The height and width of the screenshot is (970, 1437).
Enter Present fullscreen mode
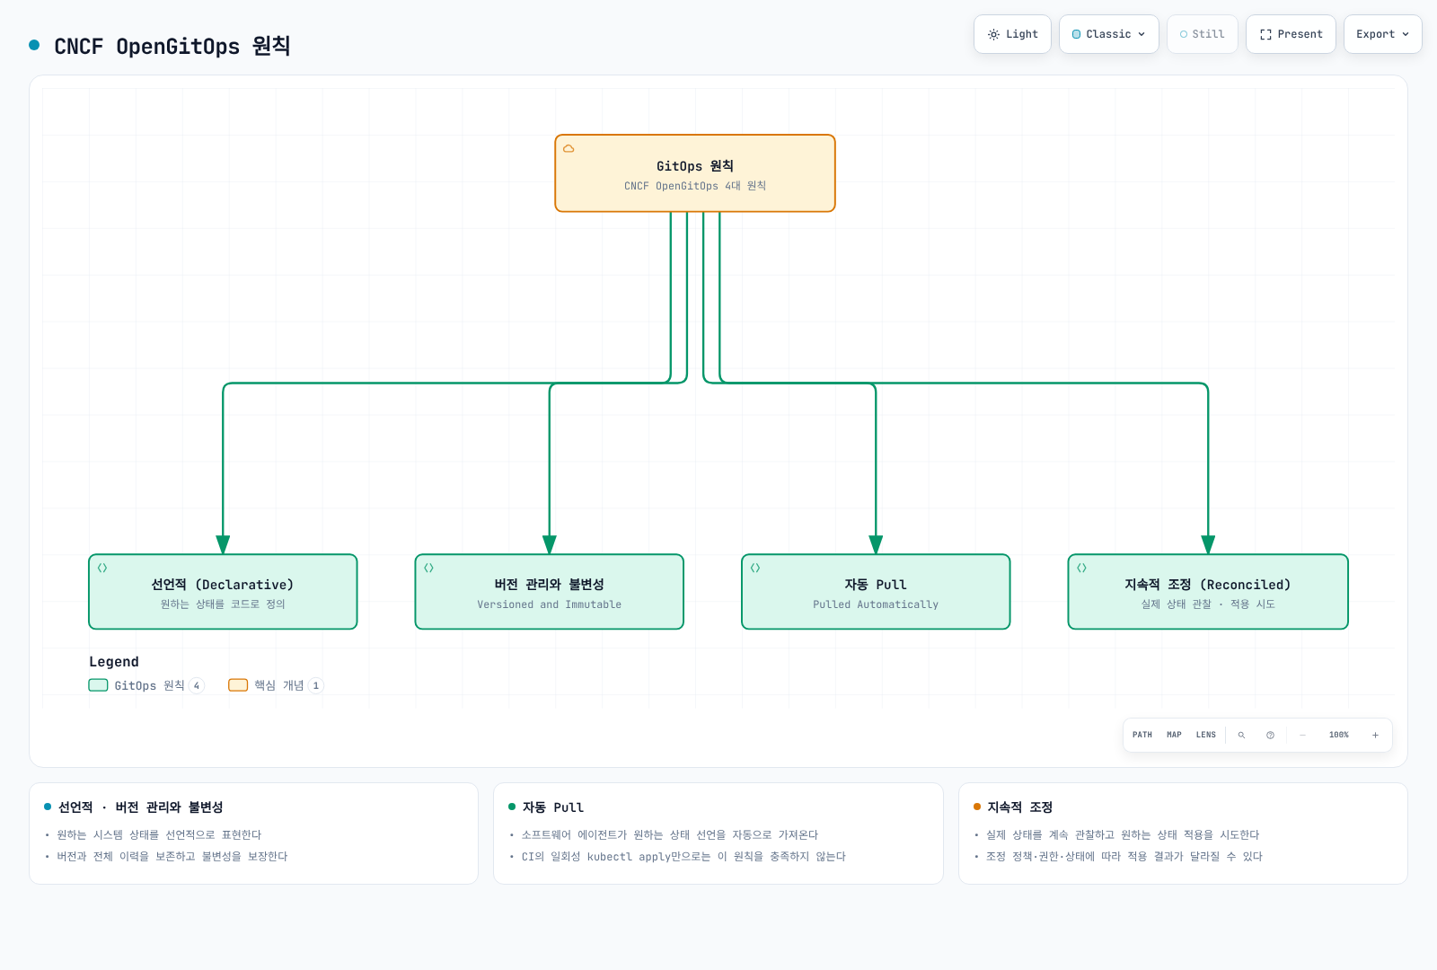pos(1291,34)
